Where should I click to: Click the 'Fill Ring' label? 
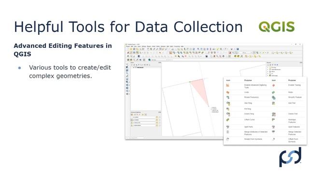248,109
